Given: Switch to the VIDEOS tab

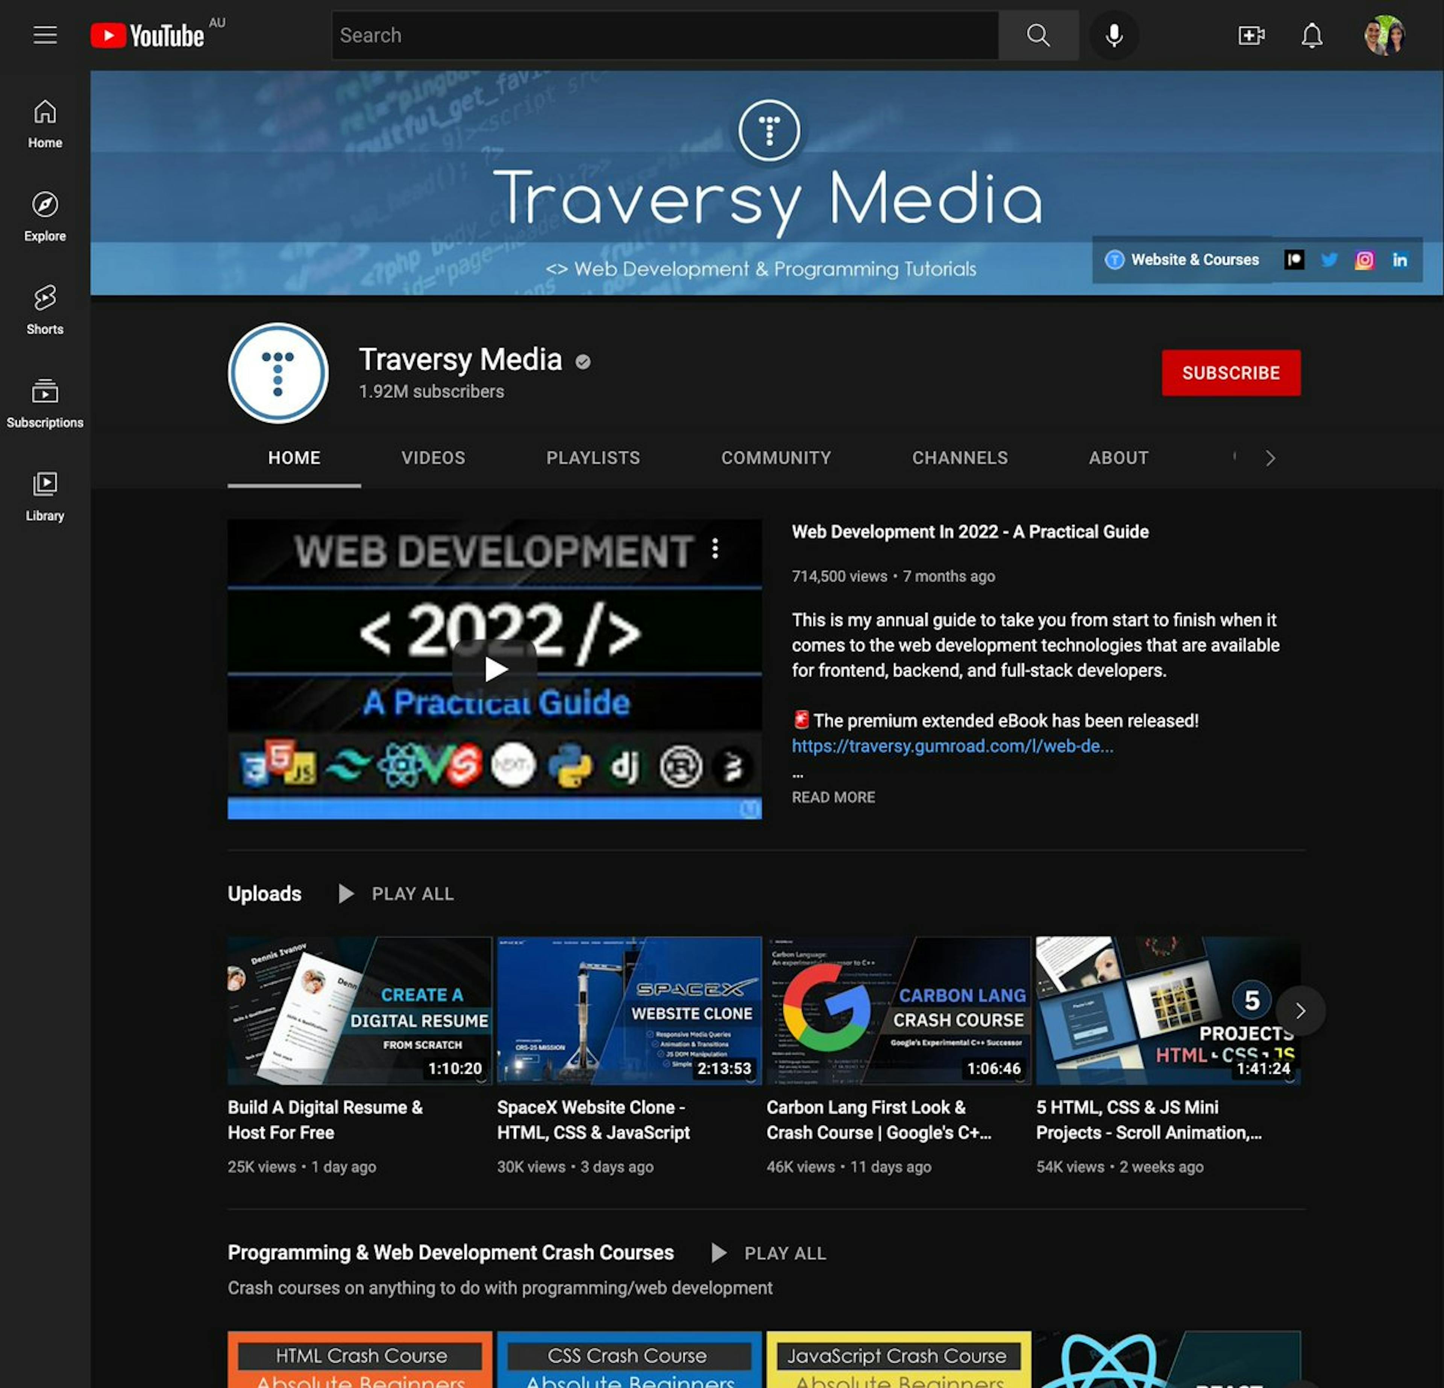Looking at the screenshot, I should pos(433,458).
